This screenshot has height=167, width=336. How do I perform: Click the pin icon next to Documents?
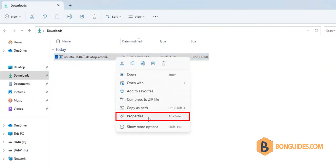pyautogui.click(x=47, y=84)
